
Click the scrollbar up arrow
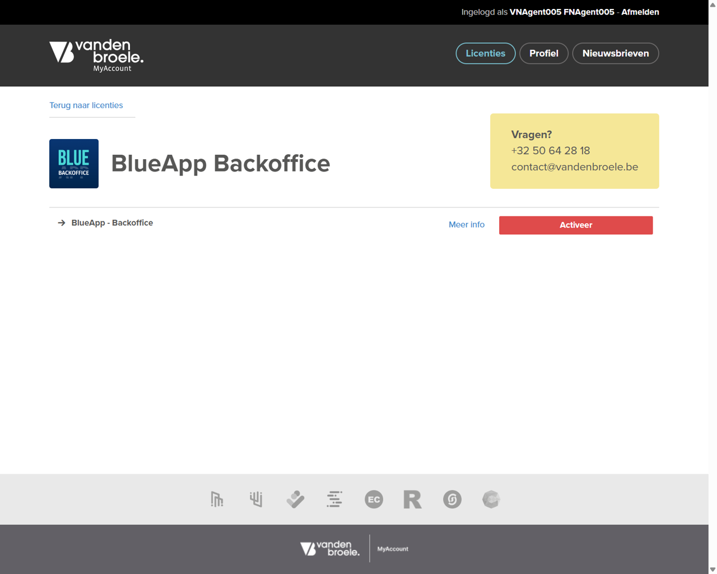coord(713,4)
